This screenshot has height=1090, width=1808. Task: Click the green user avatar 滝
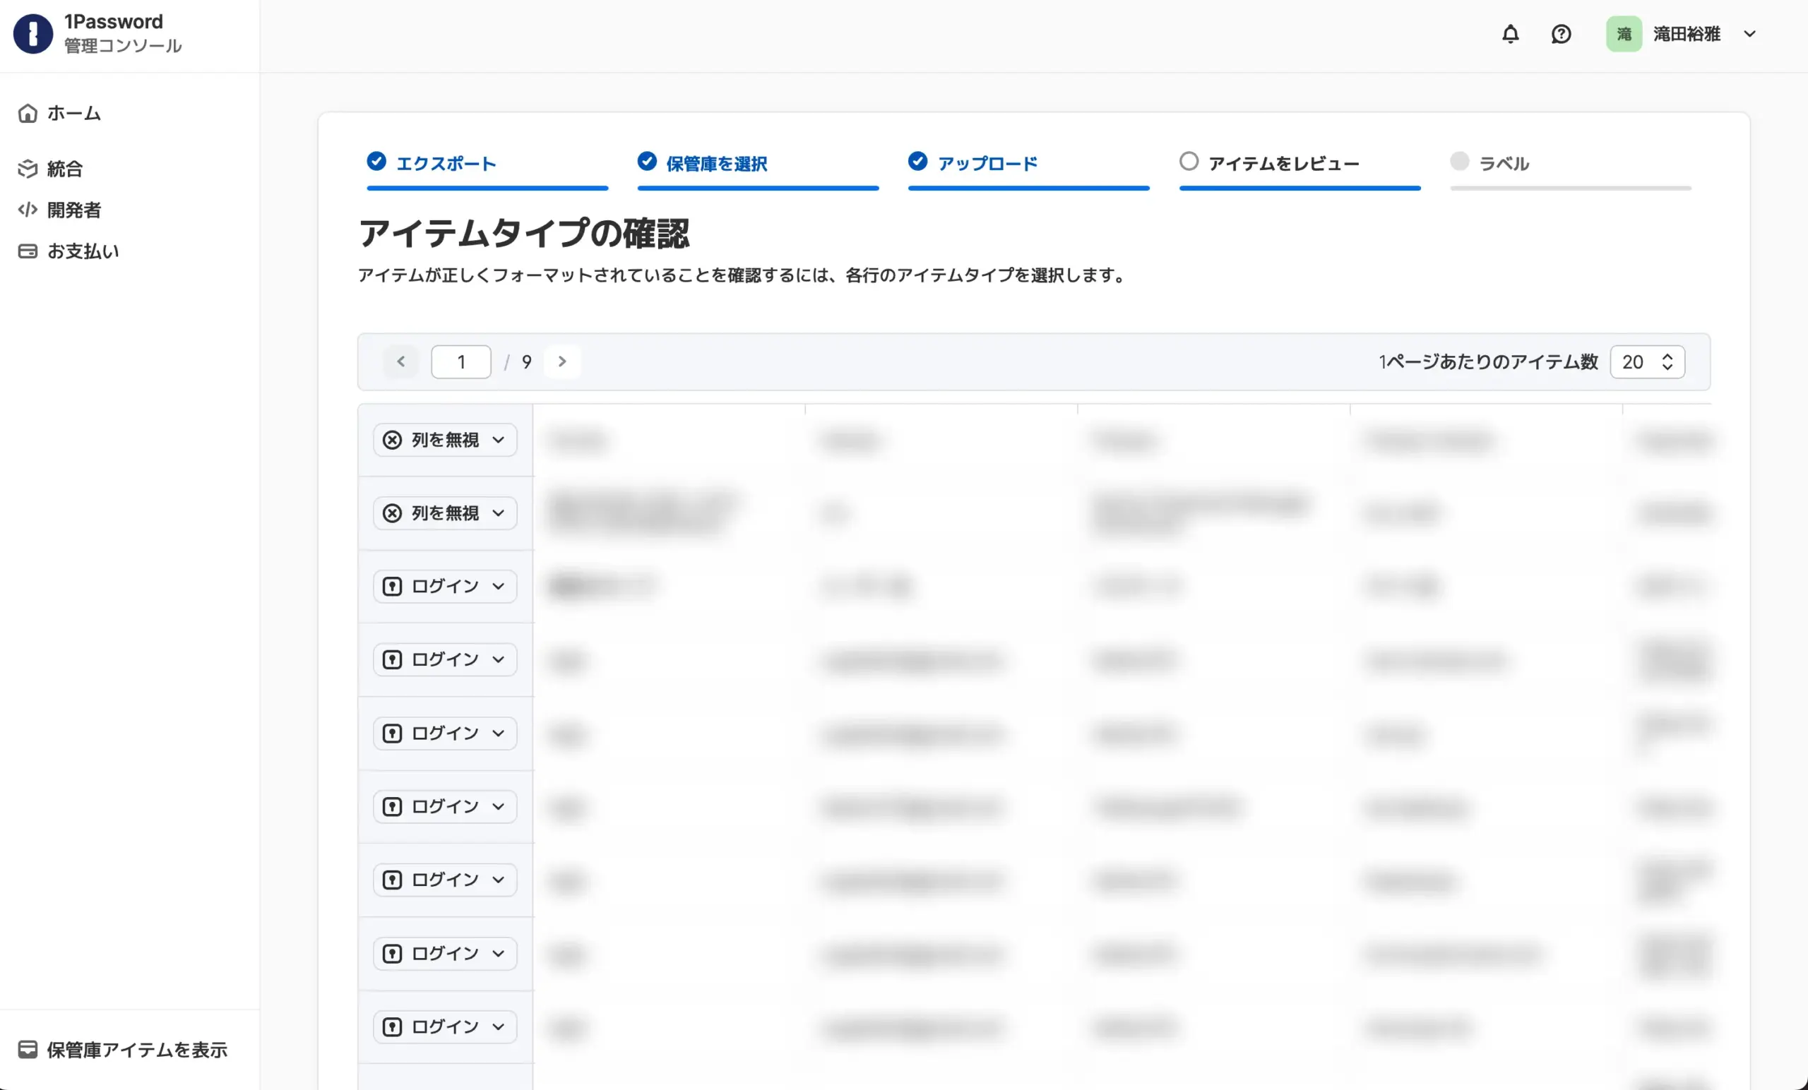[x=1624, y=34]
